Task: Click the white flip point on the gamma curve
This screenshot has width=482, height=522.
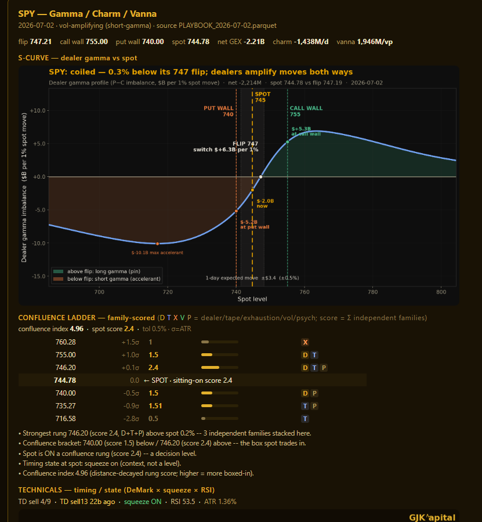Action: 260,177
